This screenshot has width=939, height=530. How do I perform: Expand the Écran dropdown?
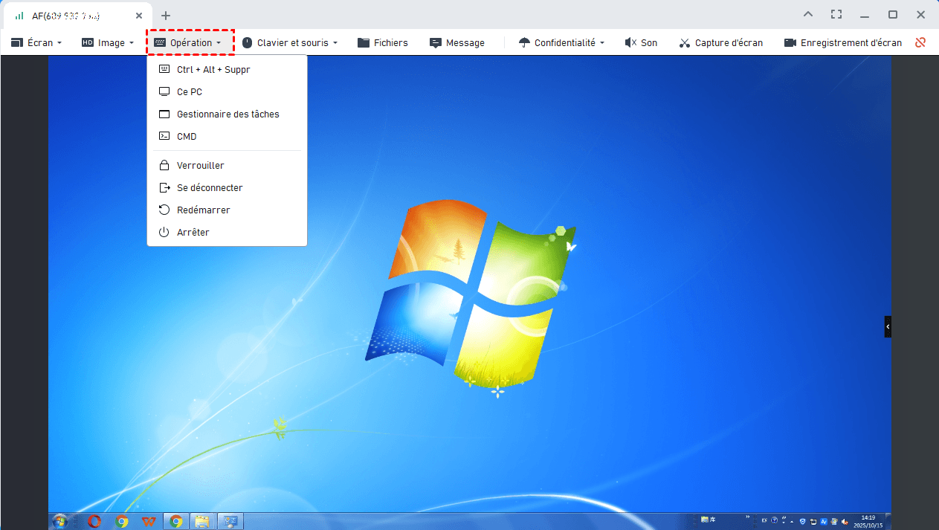(36, 43)
